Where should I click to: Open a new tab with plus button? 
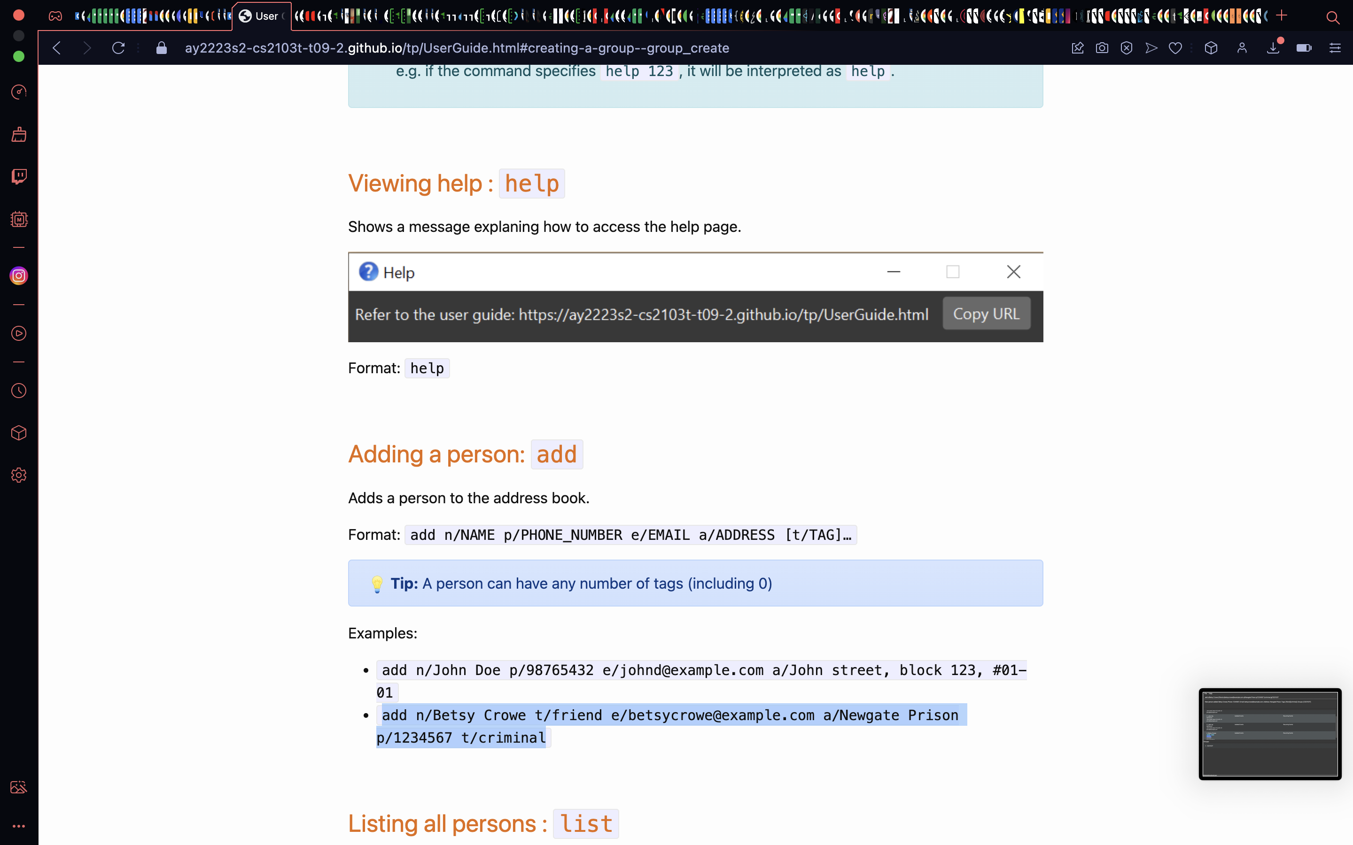tap(1282, 16)
